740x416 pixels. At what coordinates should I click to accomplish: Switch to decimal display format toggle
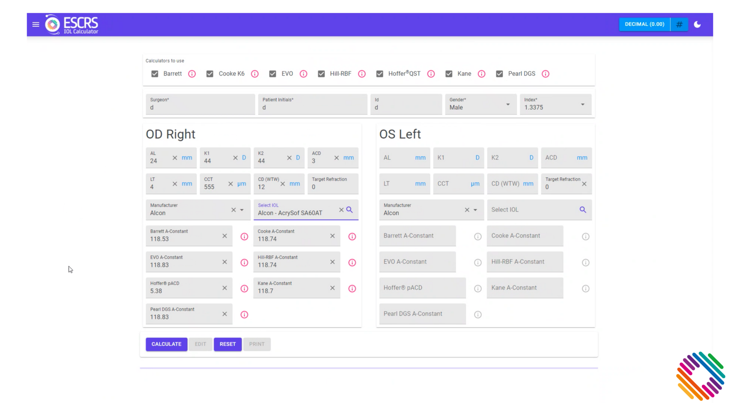(x=644, y=24)
